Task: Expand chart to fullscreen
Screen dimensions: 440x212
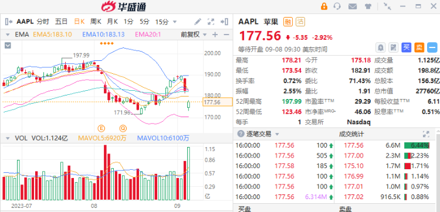Action: tap(211, 22)
